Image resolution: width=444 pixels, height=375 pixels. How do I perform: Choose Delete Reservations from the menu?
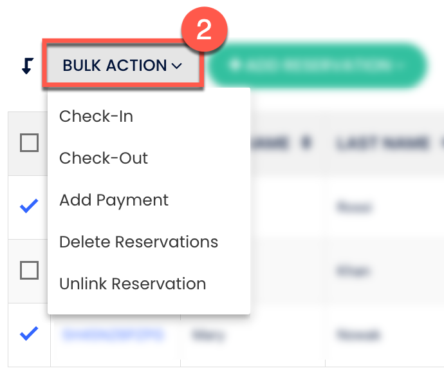[138, 242]
